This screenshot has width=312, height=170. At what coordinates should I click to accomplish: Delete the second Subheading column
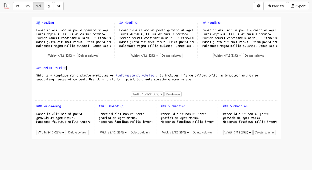(140, 133)
